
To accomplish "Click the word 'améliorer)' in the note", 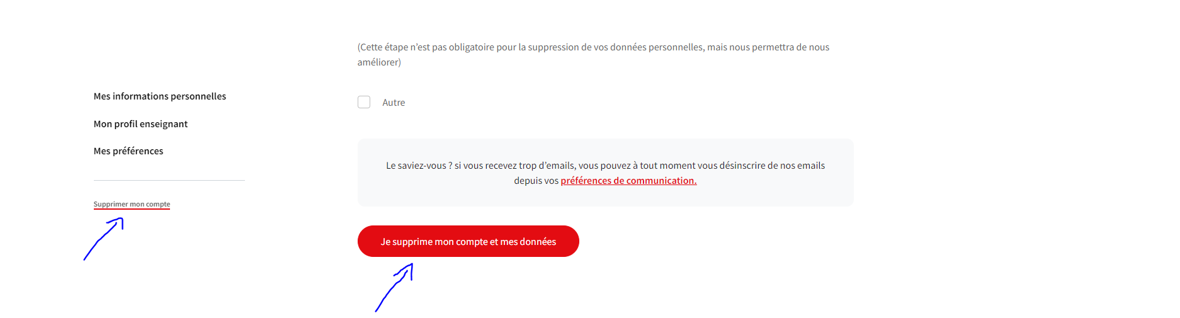I will point(379,62).
